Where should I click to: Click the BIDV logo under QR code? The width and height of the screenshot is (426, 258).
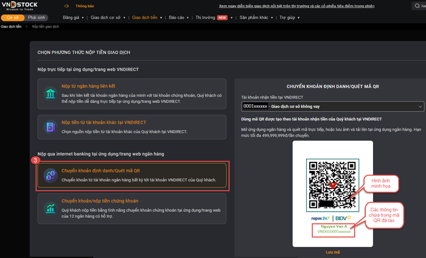tap(343, 218)
